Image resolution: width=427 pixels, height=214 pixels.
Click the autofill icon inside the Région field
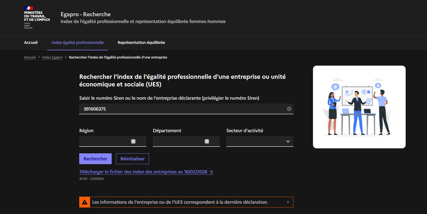pos(133,141)
